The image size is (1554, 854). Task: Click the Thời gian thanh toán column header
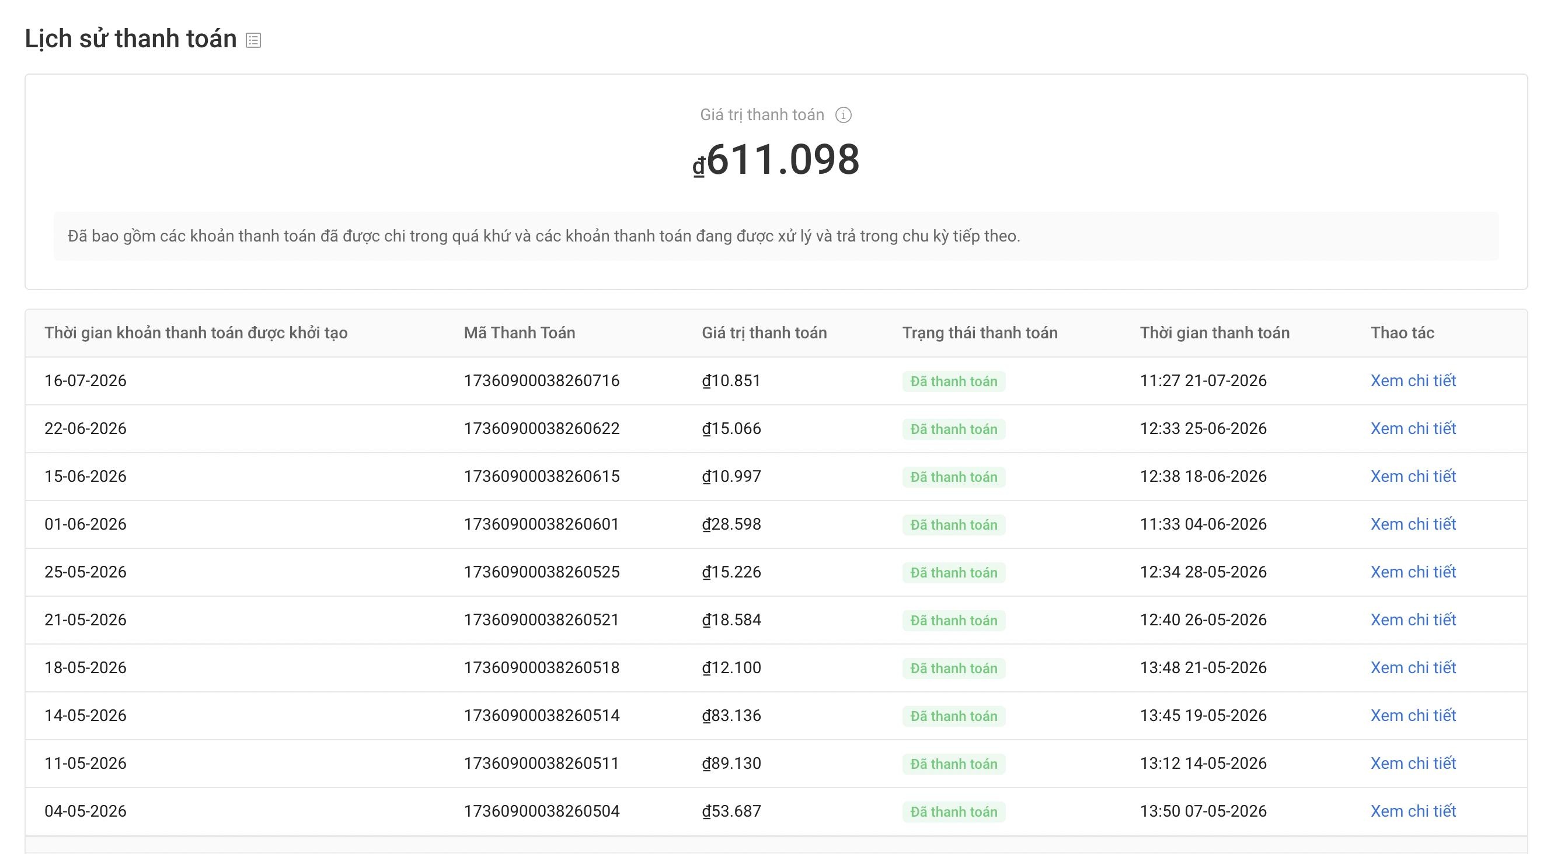(x=1214, y=332)
